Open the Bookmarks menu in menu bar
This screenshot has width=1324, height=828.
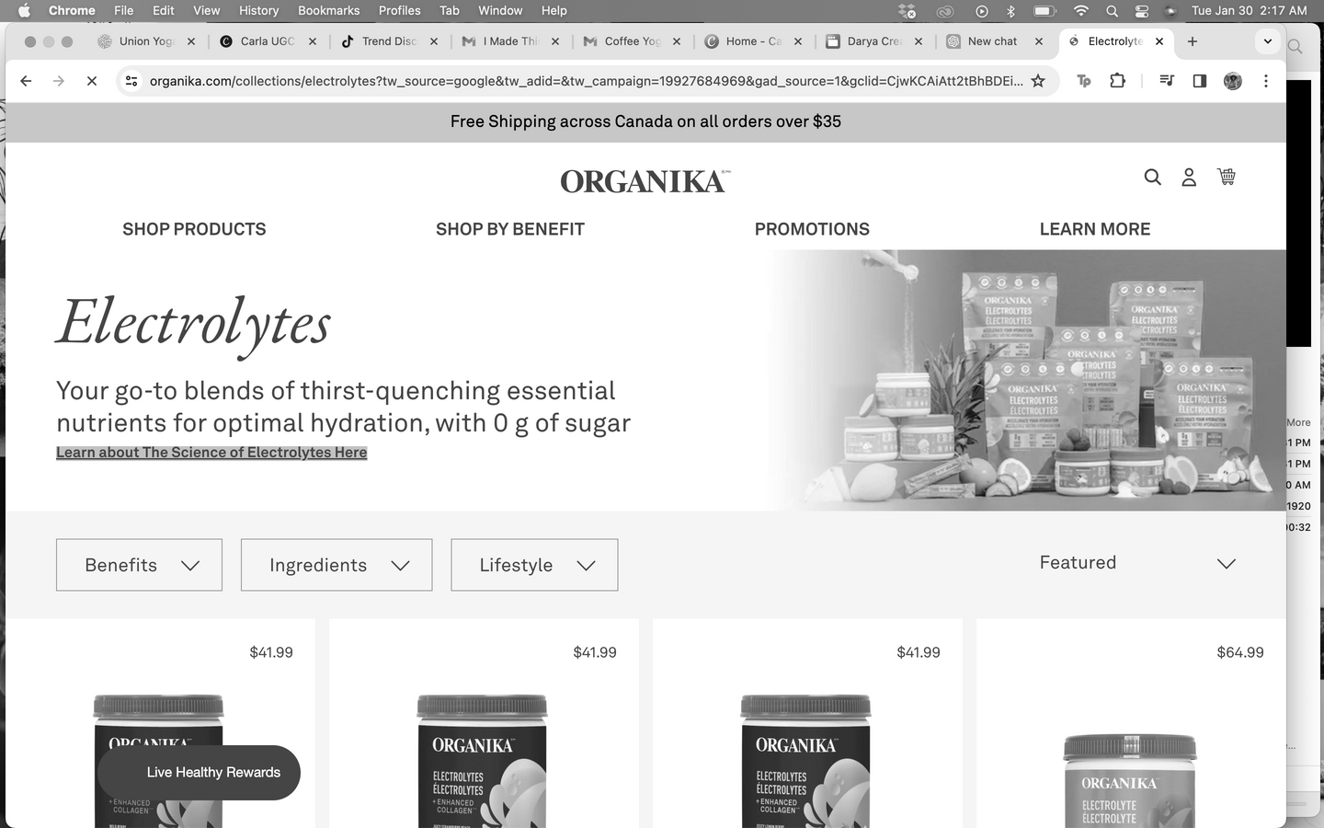pyautogui.click(x=328, y=10)
